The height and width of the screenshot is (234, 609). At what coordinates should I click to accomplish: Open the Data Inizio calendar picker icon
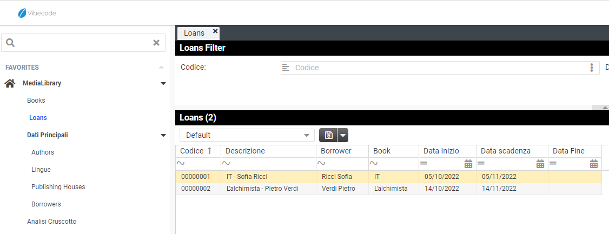click(x=468, y=164)
